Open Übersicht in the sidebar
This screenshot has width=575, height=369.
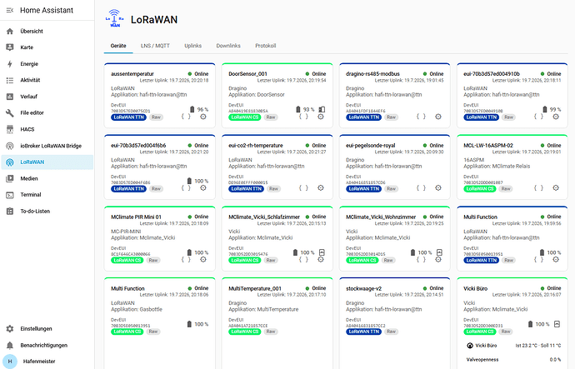(47, 31)
